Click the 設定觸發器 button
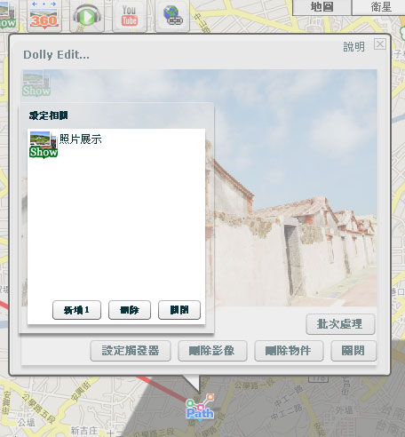This screenshot has height=437, width=405. (x=131, y=351)
